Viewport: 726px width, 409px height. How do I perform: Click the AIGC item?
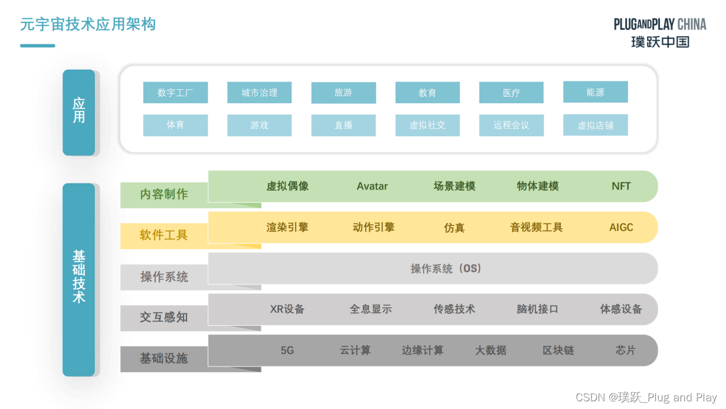(621, 228)
